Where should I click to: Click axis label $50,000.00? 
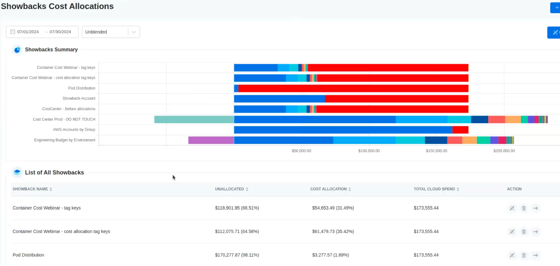pos(301,151)
